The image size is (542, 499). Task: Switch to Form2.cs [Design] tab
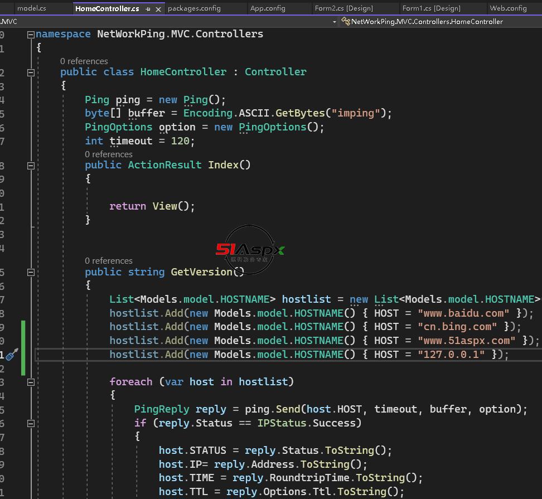[344, 8]
